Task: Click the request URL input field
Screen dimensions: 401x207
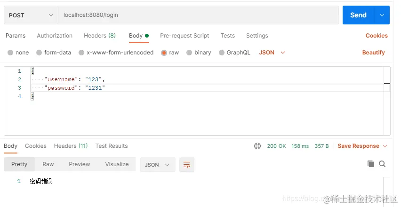Action: pyautogui.click(x=198, y=15)
